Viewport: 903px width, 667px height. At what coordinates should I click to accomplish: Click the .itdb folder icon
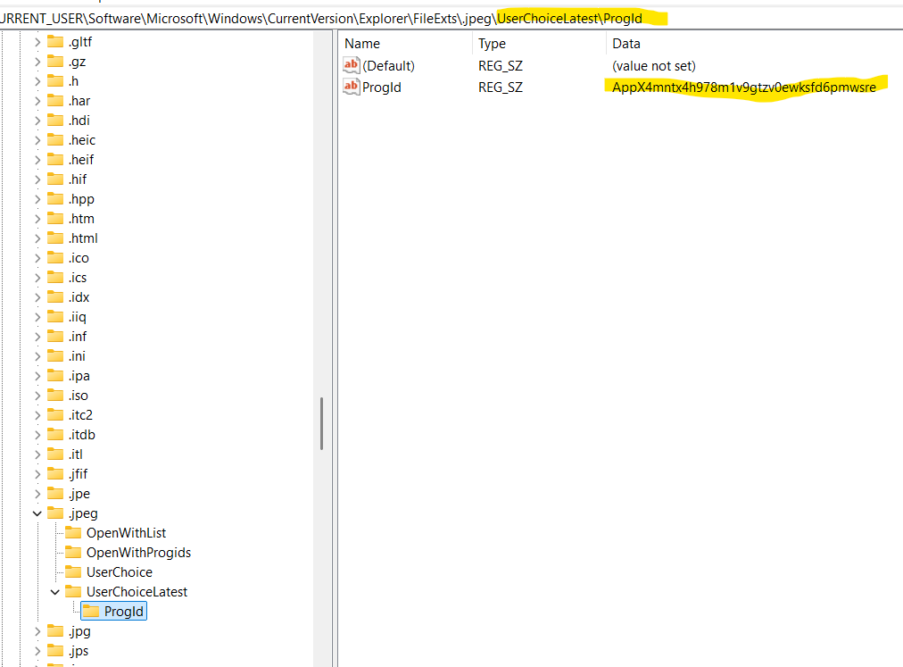55,434
